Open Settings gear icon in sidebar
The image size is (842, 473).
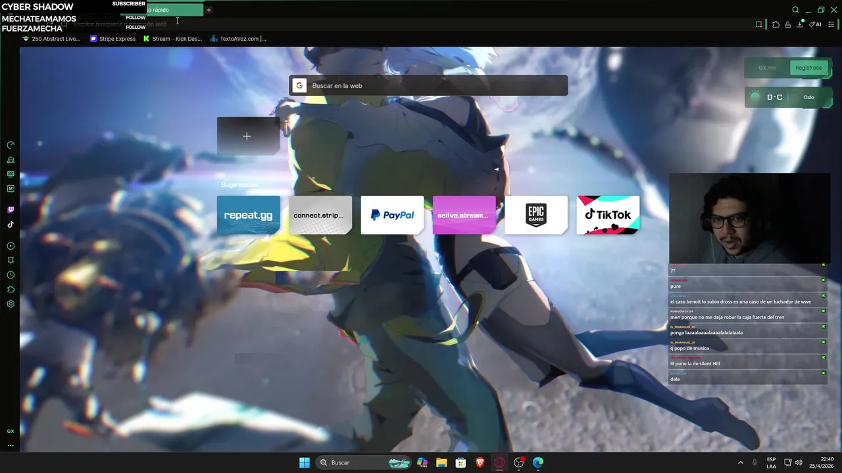(x=11, y=304)
